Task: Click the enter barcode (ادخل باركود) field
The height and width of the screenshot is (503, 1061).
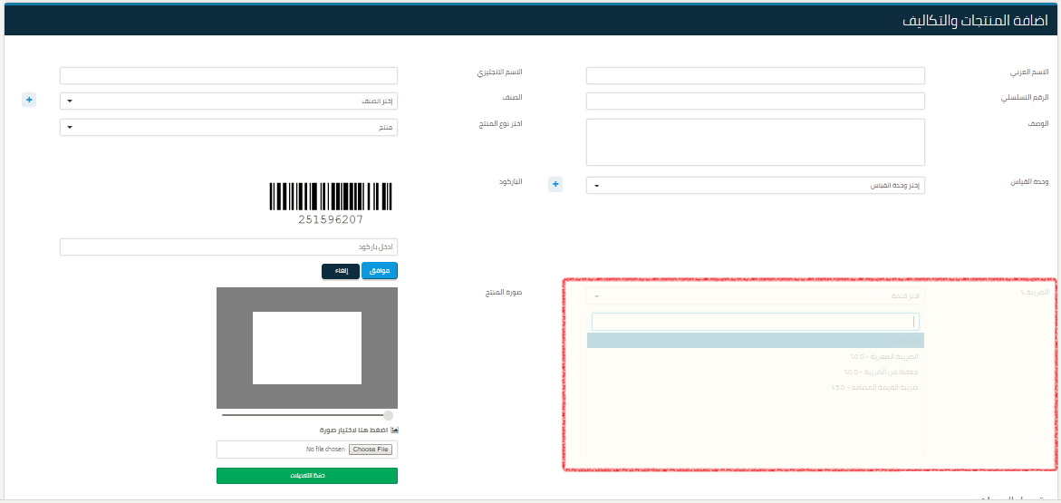Action: click(x=228, y=247)
